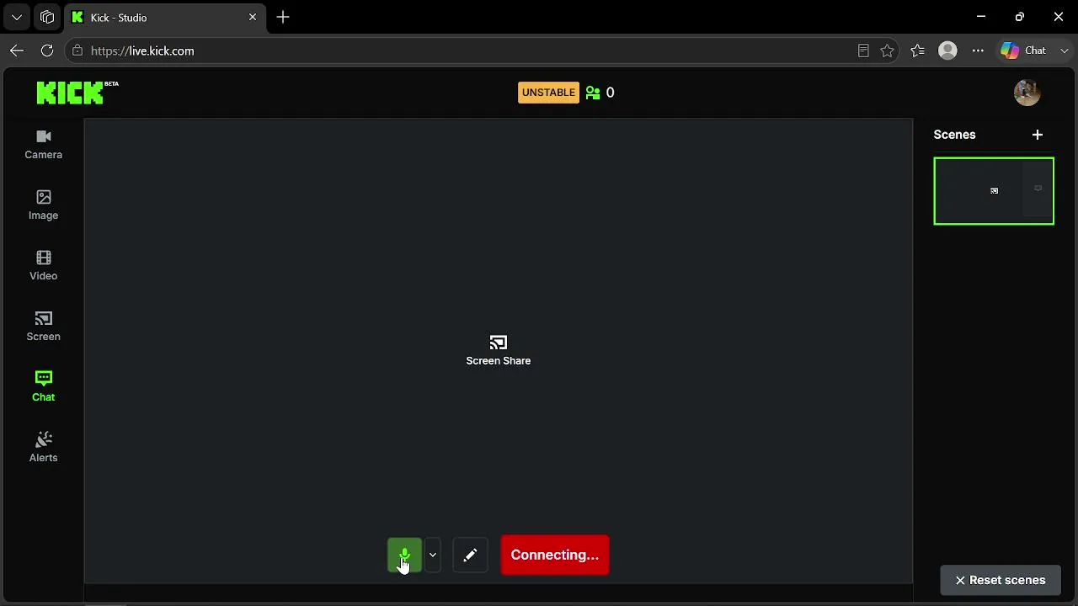The height and width of the screenshot is (606, 1078).
Task: Go back using browser back arrow
Action: (x=17, y=50)
